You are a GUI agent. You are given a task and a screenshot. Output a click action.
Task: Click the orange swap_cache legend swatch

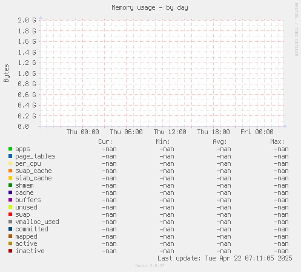tap(10, 171)
